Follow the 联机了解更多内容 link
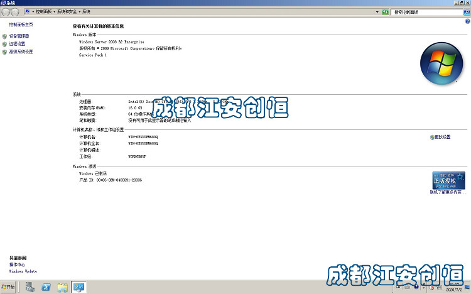This screenshot has width=471, height=294. pyautogui.click(x=448, y=192)
